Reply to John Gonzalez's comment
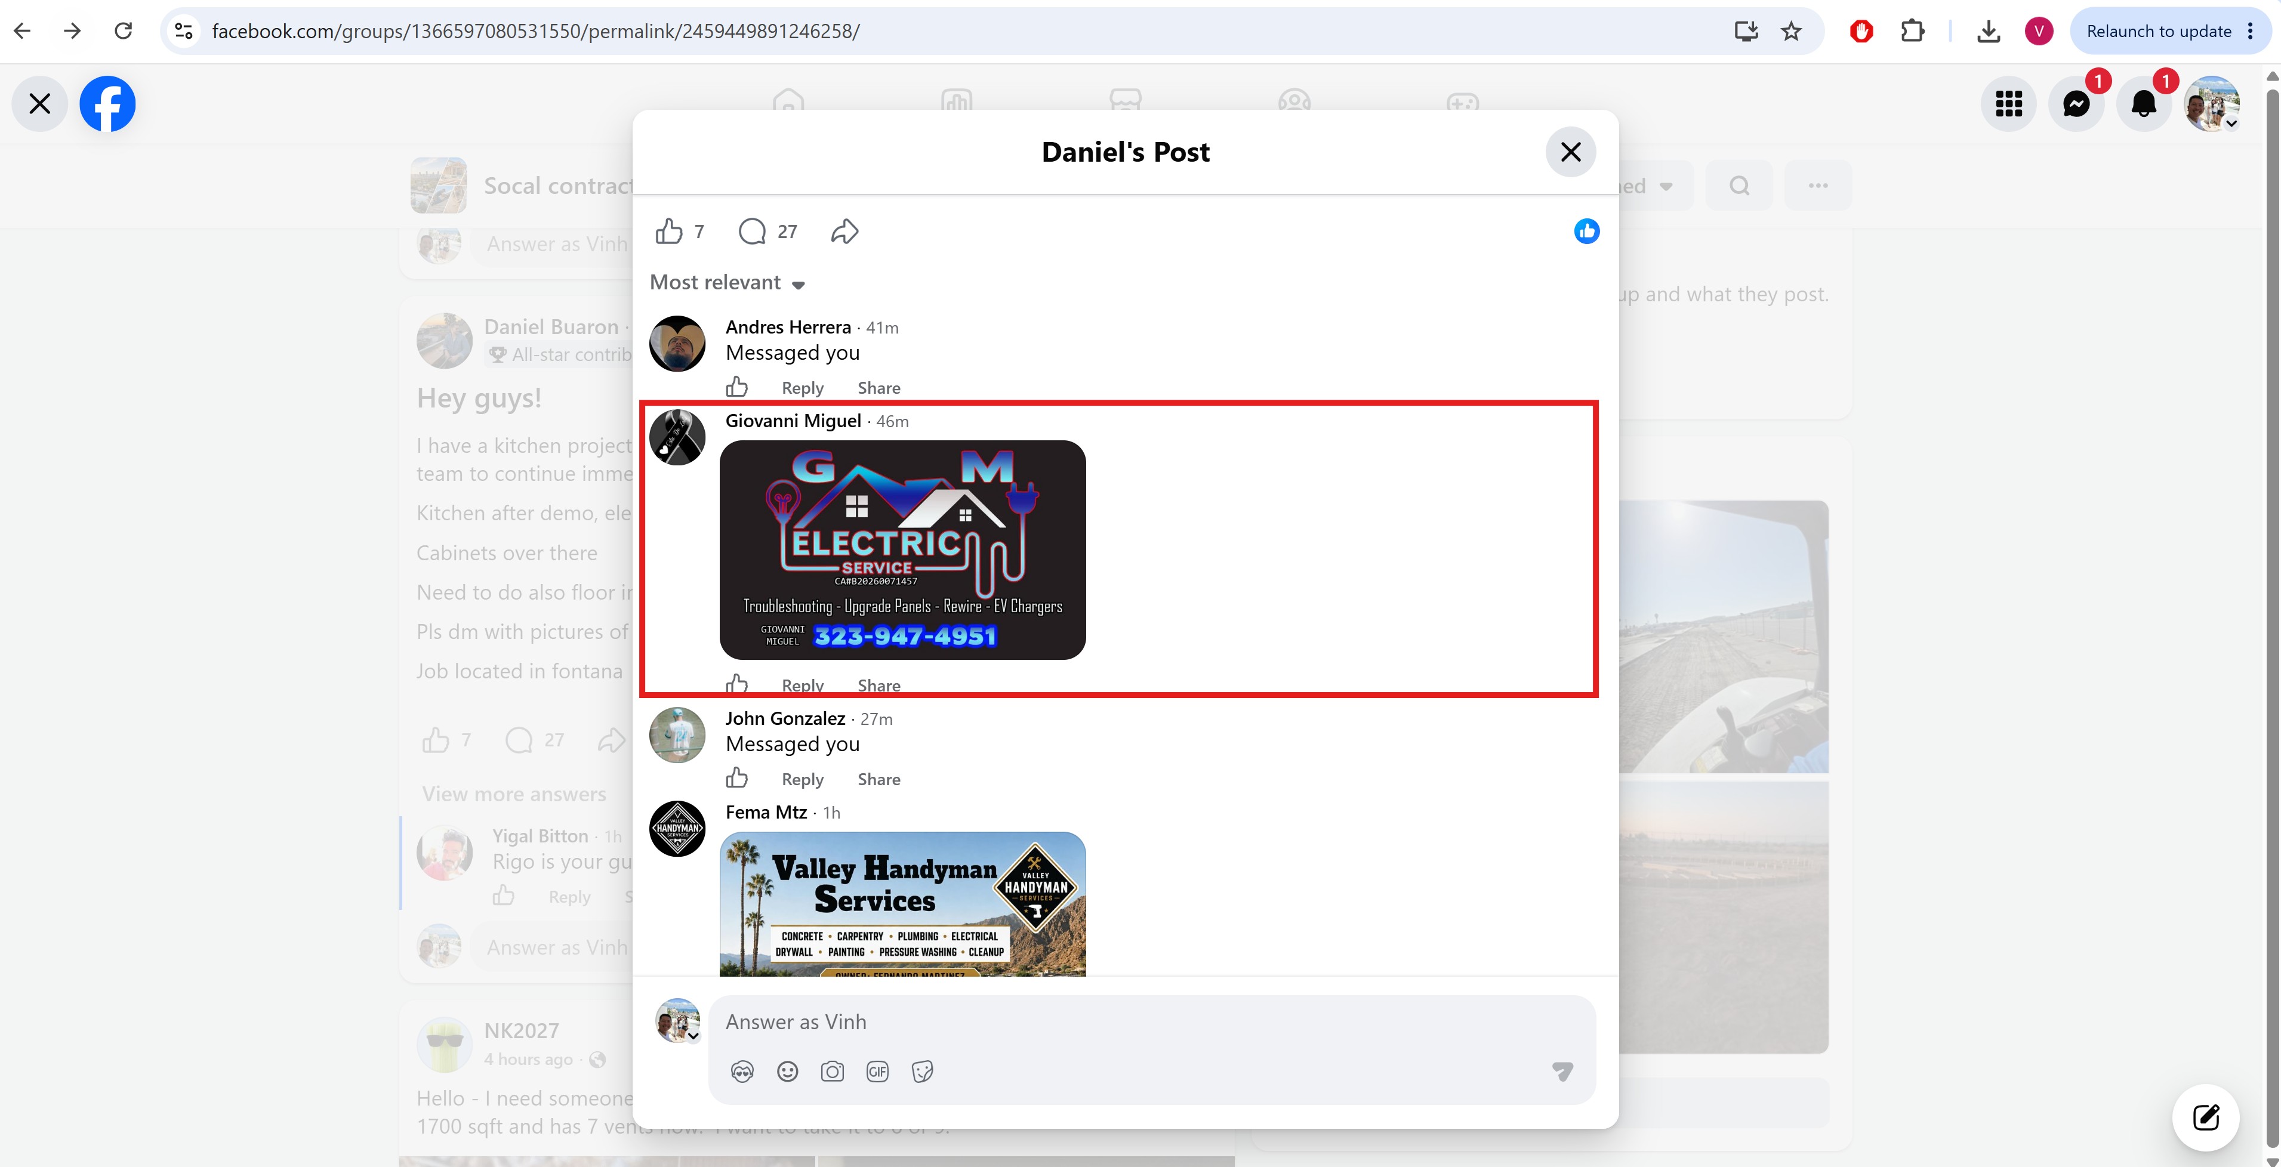Viewport: 2281px width, 1167px height. 802,779
